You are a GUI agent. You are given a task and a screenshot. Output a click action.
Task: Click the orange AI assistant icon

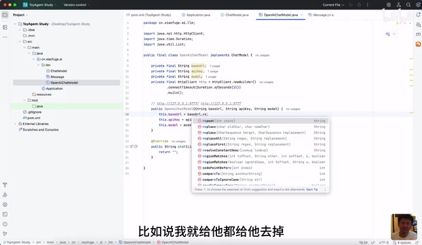(418, 44)
